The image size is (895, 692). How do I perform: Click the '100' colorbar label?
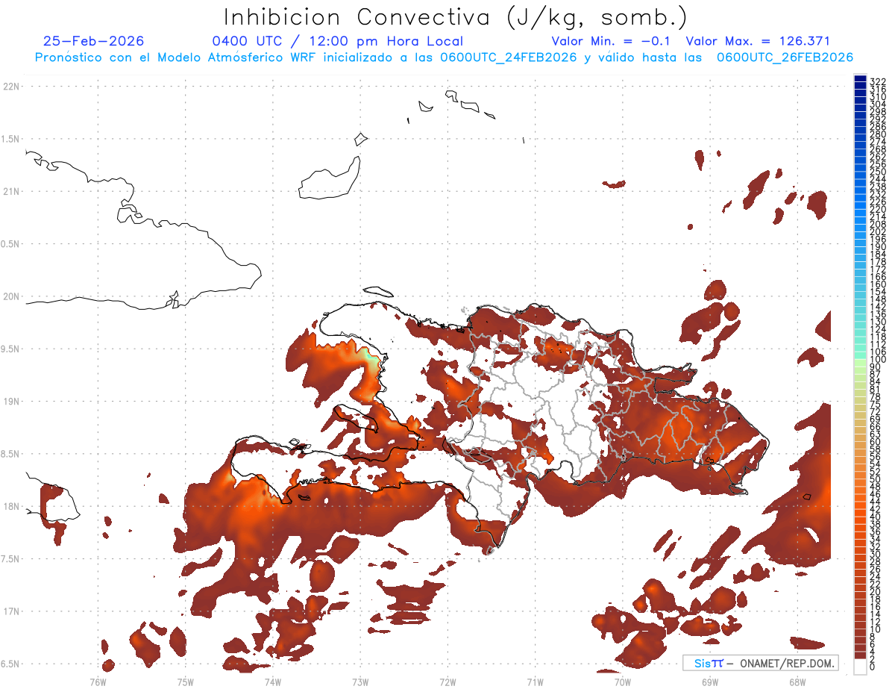point(878,360)
